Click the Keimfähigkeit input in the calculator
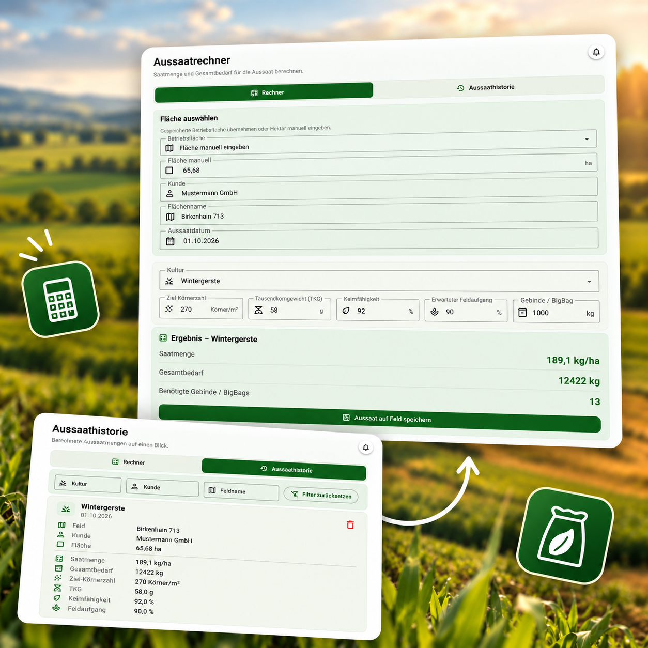The height and width of the screenshot is (648, 648). pos(378,310)
